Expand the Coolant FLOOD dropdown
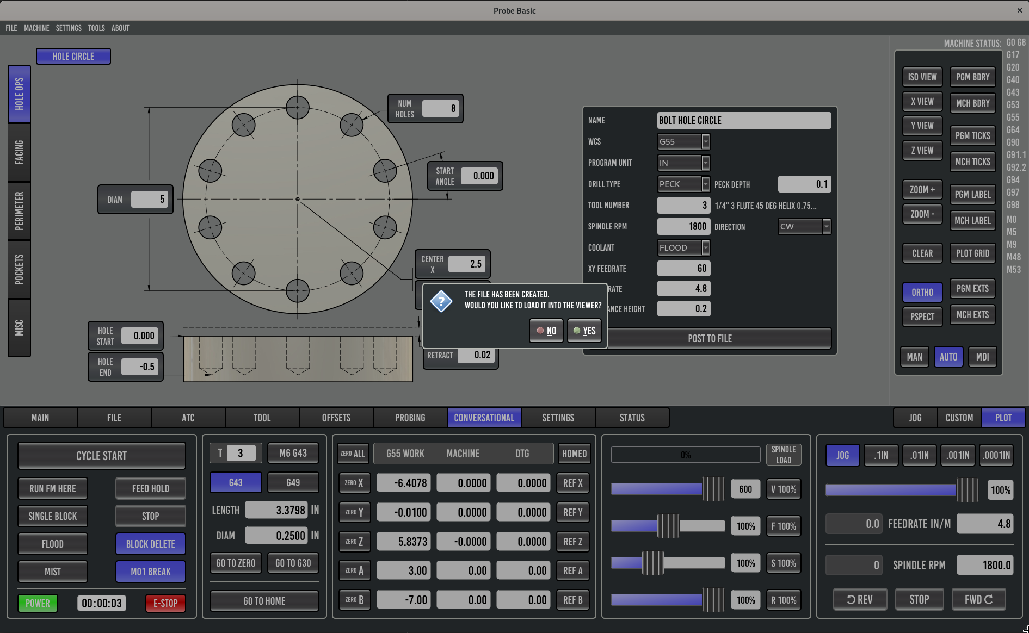Screen dimensions: 1029x633 (x=683, y=247)
